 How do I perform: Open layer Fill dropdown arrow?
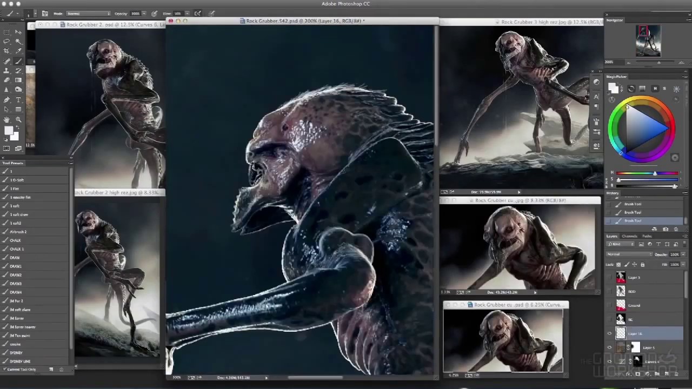[x=683, y=264]
